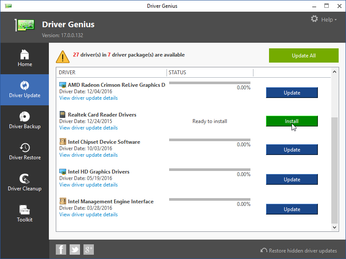Click the AMD Radeon monitor icon
The height and width of the screenshot is (259, 346).
pos(63,85)
